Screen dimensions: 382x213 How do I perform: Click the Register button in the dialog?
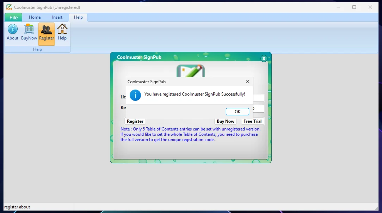[x=135, y=121]
